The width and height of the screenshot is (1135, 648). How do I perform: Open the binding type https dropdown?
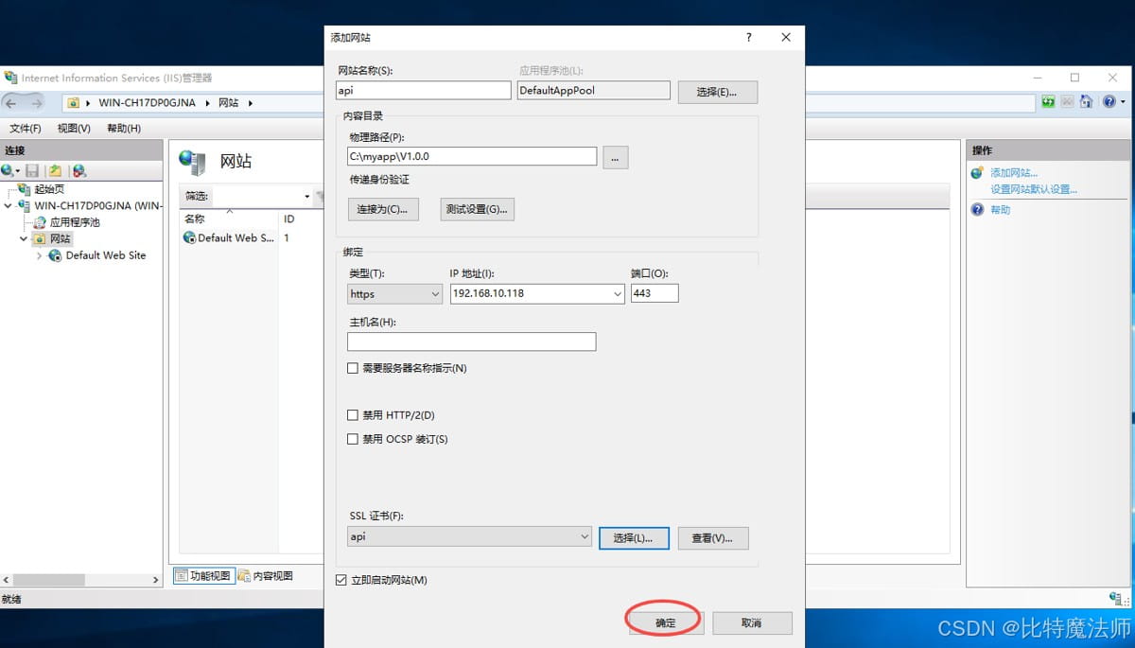[x=394, y=294]
